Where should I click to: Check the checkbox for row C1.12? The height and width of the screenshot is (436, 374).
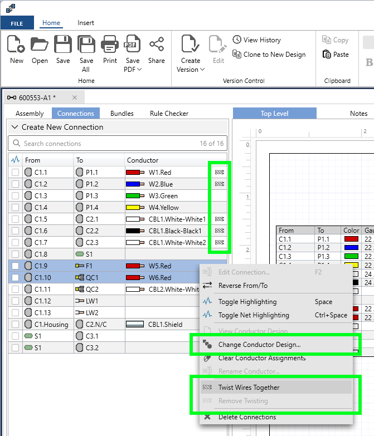pyautogui.click(x=15, y=301)
